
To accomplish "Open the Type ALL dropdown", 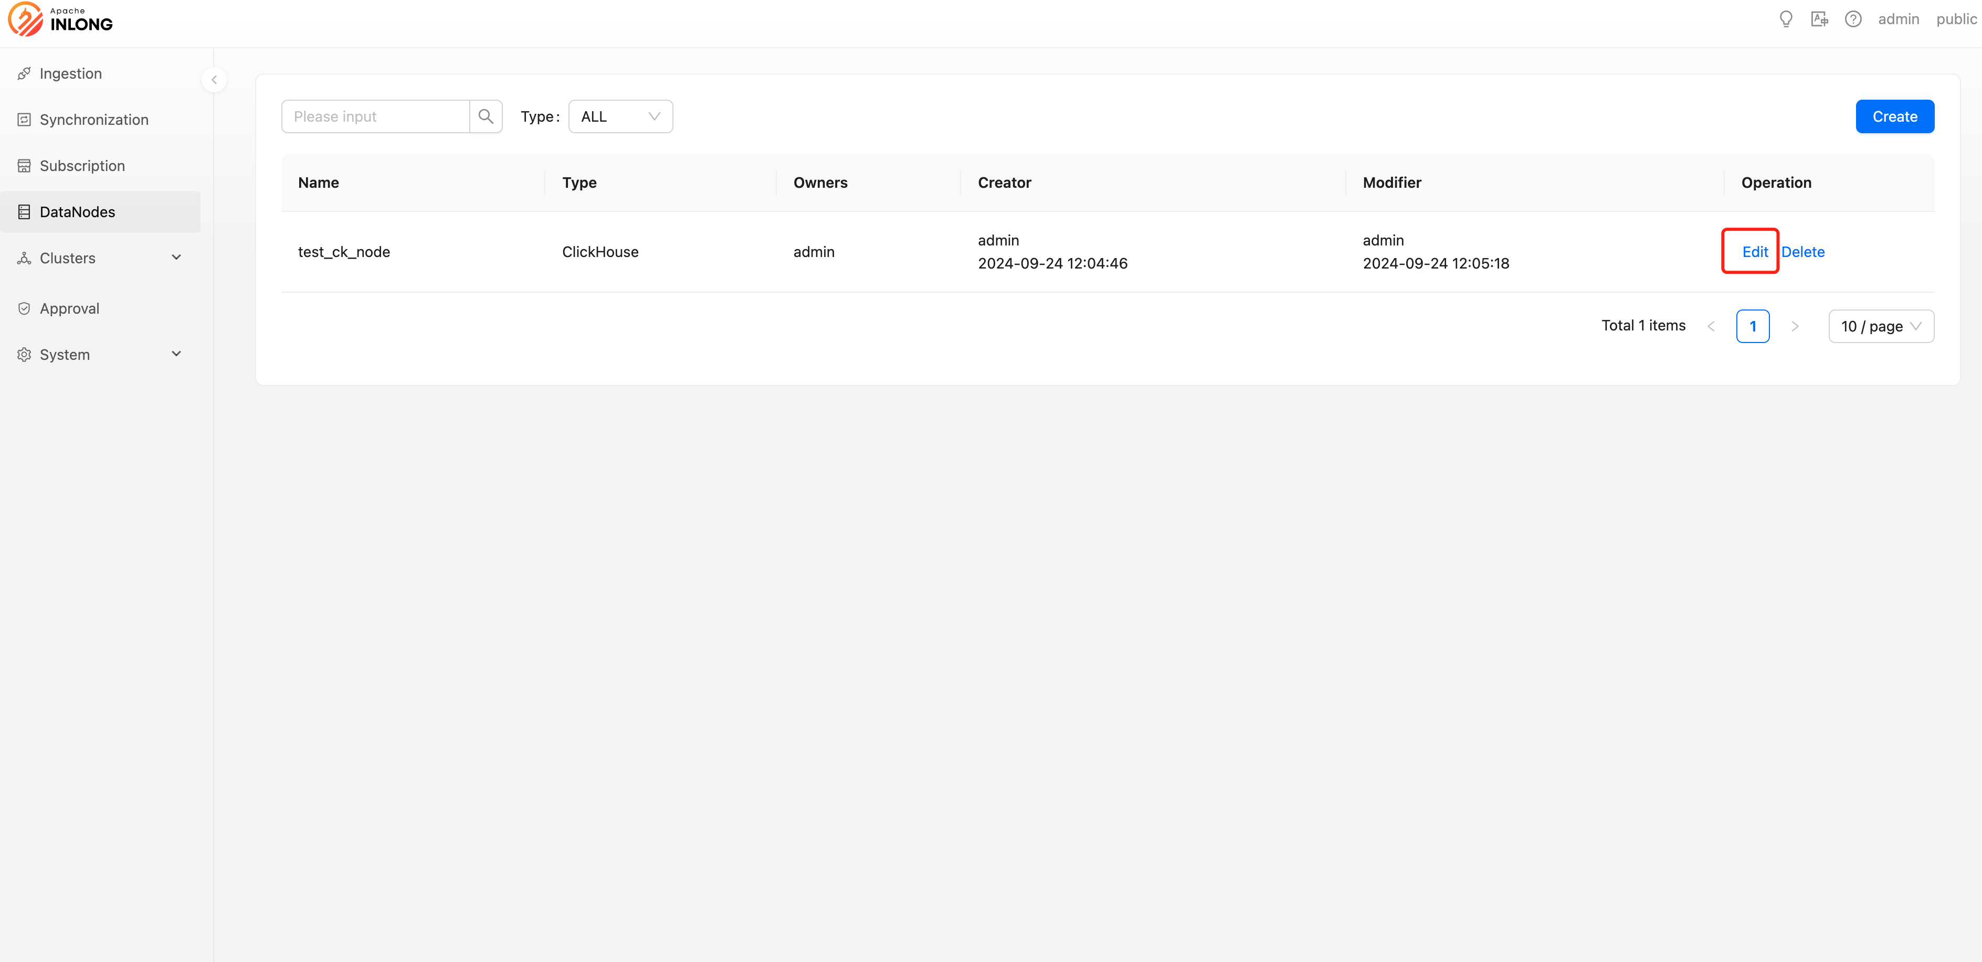I will [x=620, y=116].
